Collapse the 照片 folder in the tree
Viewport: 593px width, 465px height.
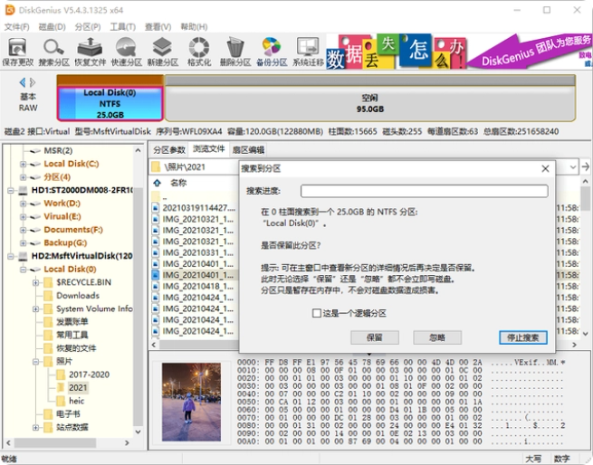pyautogui.click(x=35, y=362)
